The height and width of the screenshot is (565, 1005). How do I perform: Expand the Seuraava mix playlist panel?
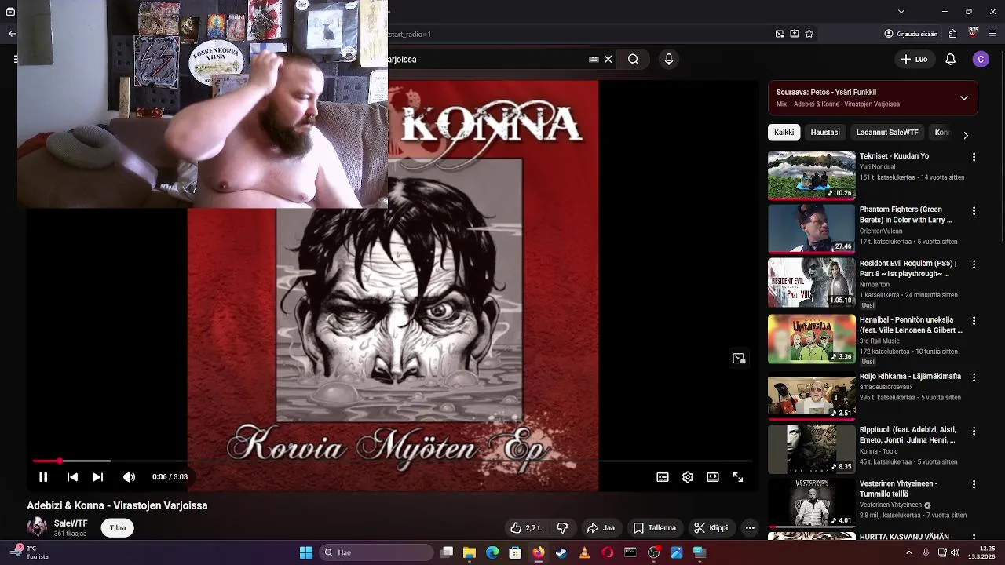(964, 98)
